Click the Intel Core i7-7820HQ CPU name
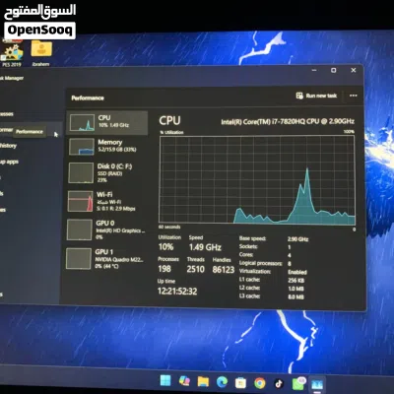Image resolution: width=394 pixels, height=394 pixels. tap(288, 121)
